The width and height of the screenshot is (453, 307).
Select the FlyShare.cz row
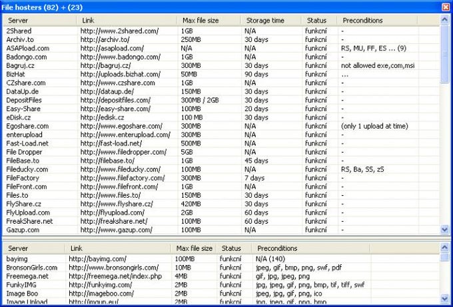point(221,204)
